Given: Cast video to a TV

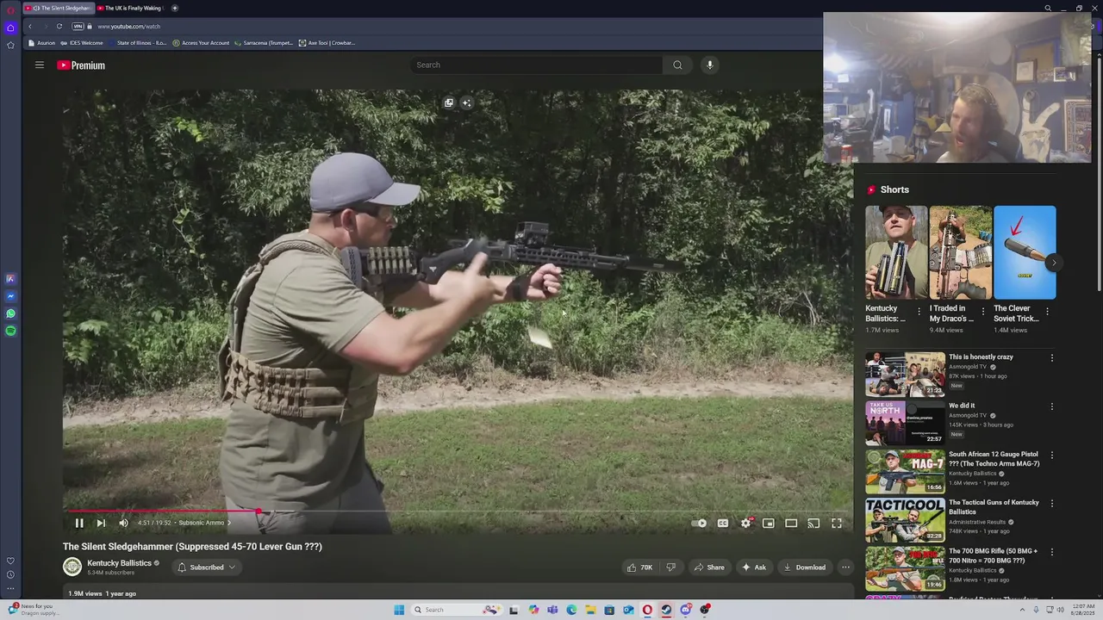Looking at the screenshot, I should [813, 523].
